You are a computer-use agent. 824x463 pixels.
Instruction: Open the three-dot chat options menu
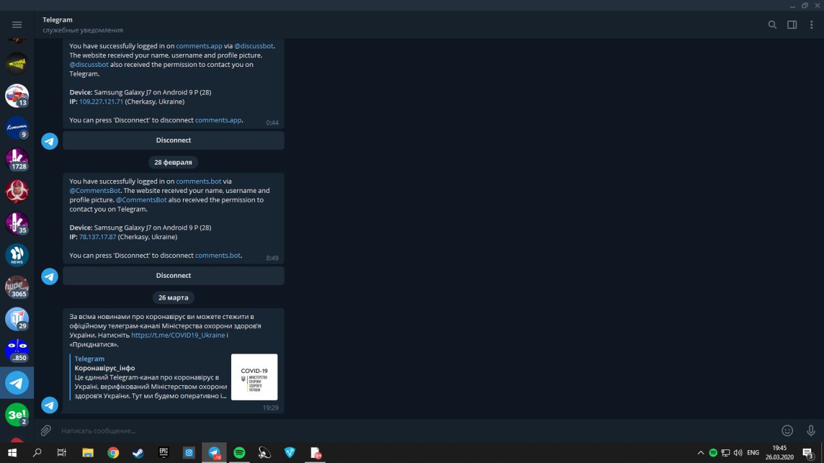tap(811, 24)
